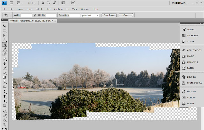Select the Pen tool
The image size is (204, 130).
point(4,92)
